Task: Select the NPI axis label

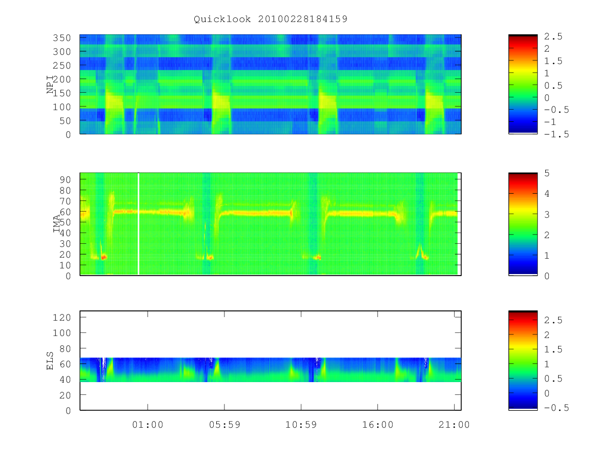Action: point(50,84)
